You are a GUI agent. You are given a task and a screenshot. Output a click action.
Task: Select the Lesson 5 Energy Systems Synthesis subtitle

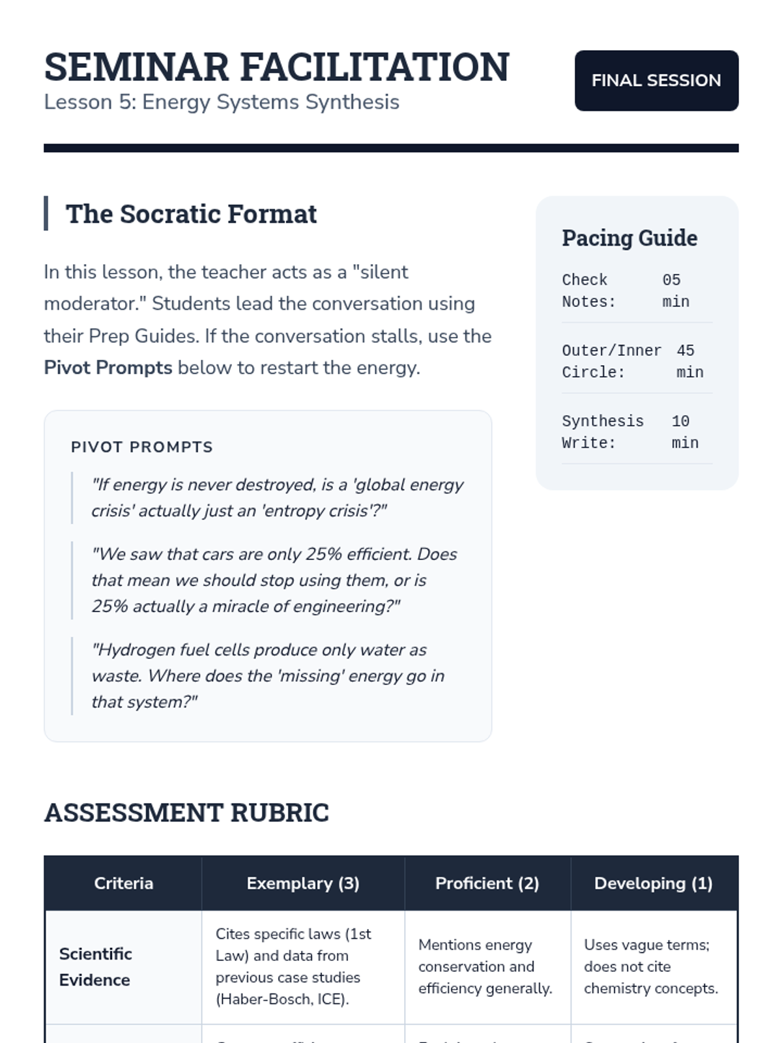pyautogui.click(x=222, y=102)
